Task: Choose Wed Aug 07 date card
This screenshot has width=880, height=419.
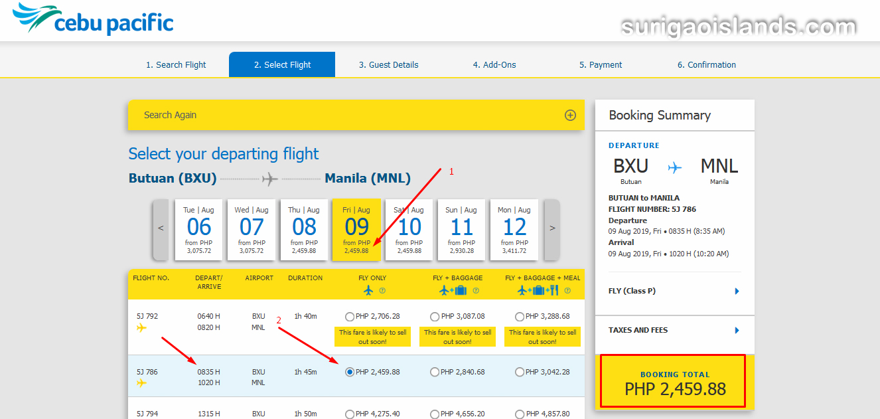Action: (x=252, y=230)
